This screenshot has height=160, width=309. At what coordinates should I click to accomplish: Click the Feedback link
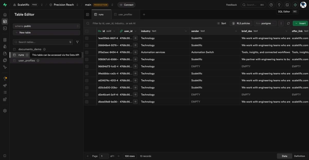[231, 5]
